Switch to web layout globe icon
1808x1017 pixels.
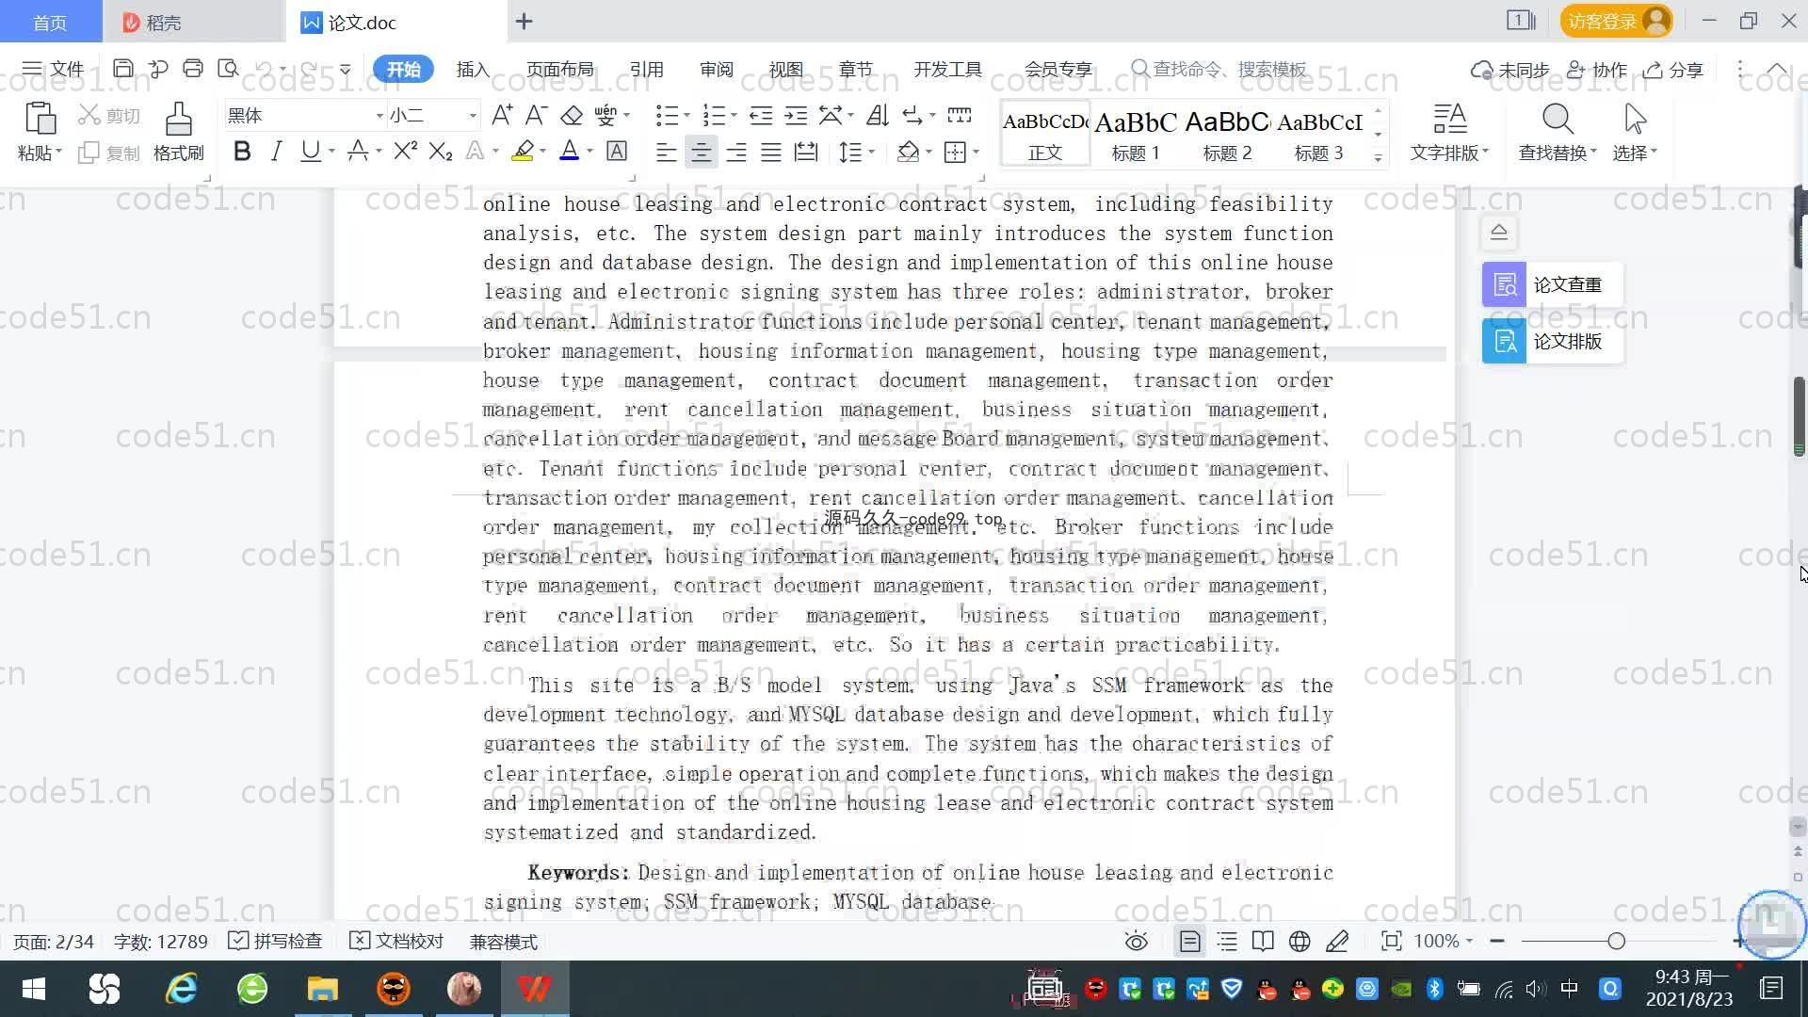(x=1299, y=941)
